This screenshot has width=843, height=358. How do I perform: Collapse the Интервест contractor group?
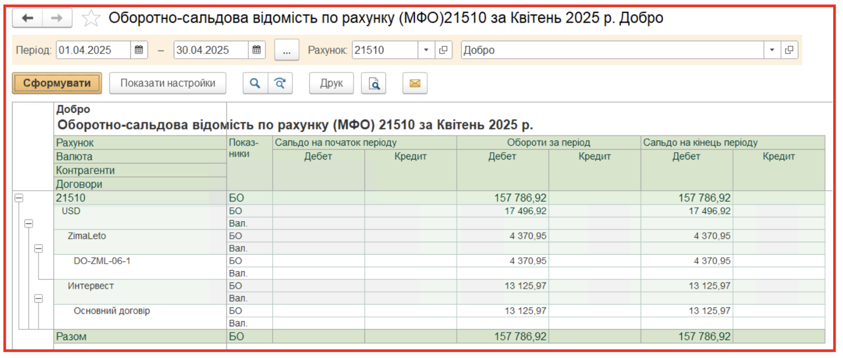point(39,298)
